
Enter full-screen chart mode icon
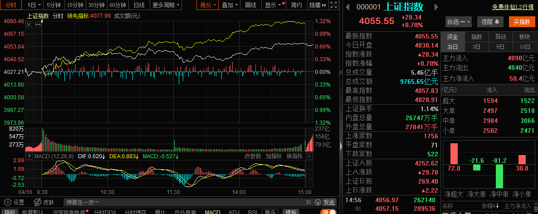pos(333,5)
